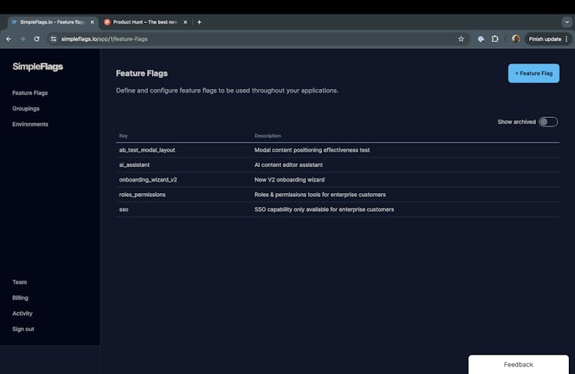Click the SimpleFlags logo
This screenshot has width=575, height=374.
38,67
